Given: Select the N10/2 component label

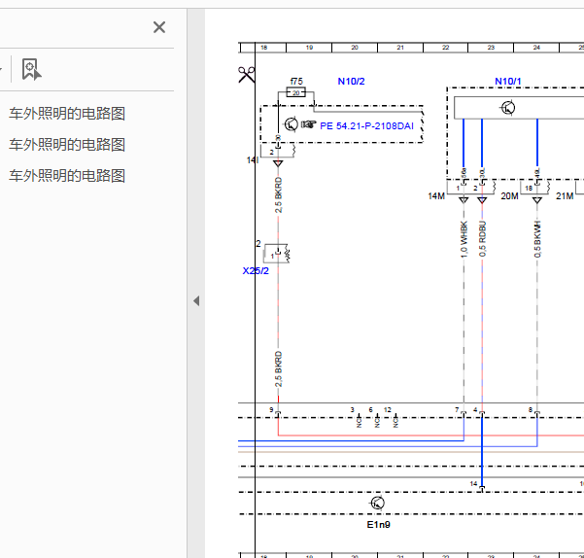Looking at the screenshot, I should pos(351,82).
